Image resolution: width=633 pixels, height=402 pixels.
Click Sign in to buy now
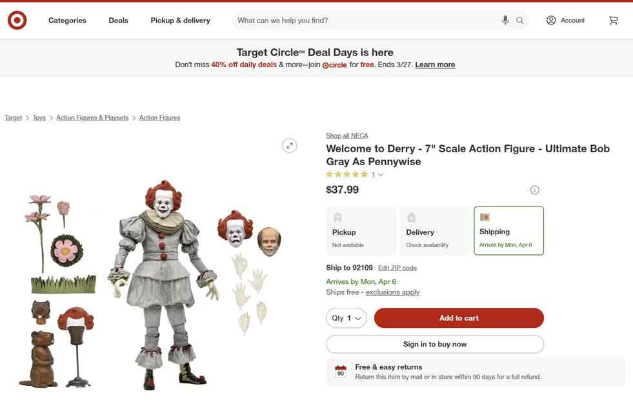coord(434,344)
